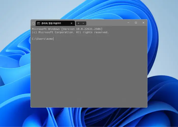Click the desktop wallpaper left of the window
178x127 pixels.
click(x=15, y=64)
